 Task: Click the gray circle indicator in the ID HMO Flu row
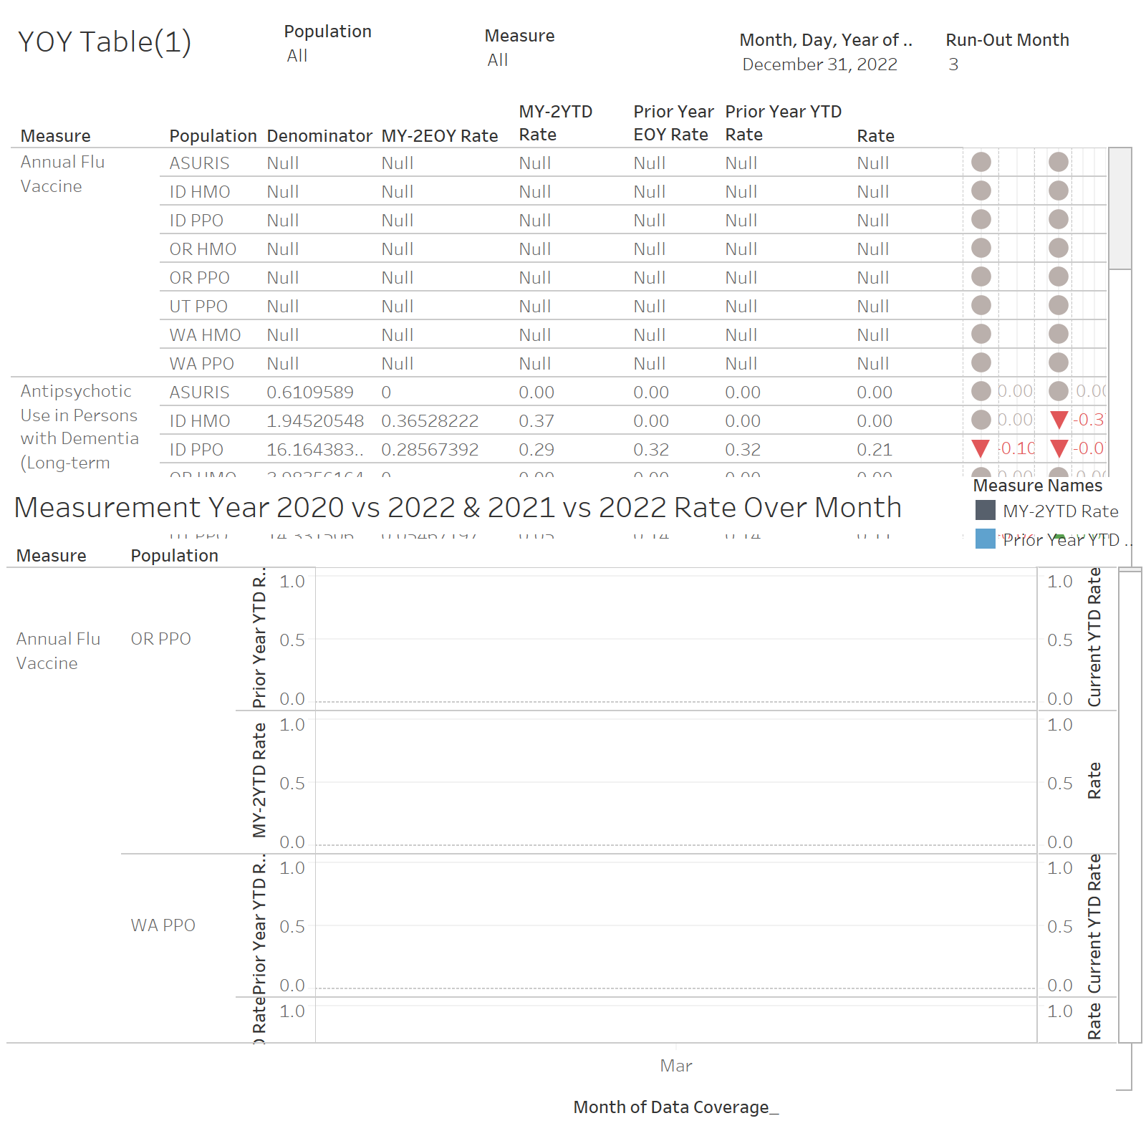coord(981,191)
